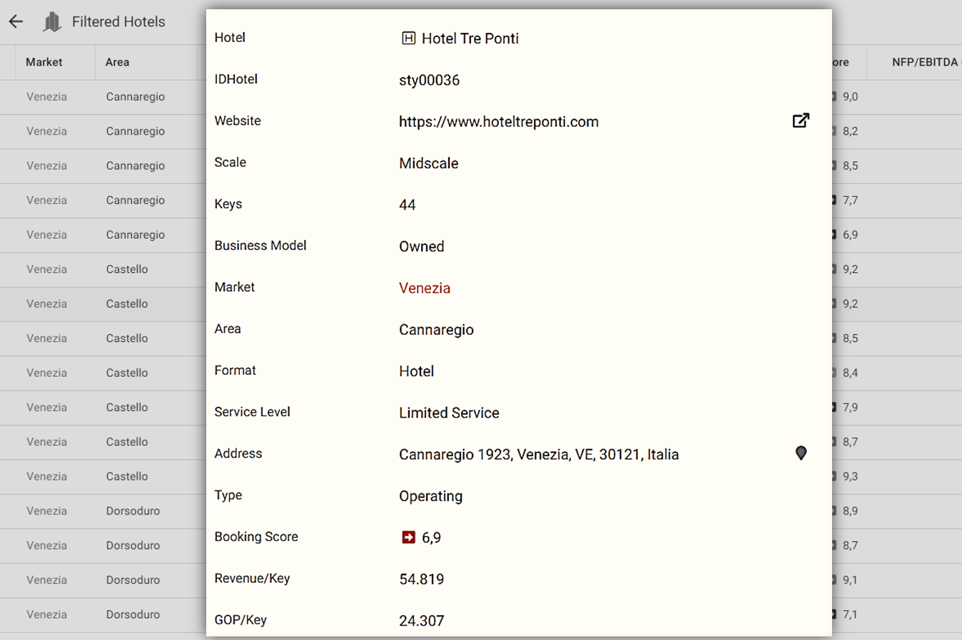Image resolution: width=962 pixels, height=640 pixels.
Task: Click the score 9,0 in background table
Action: point(850,96)
